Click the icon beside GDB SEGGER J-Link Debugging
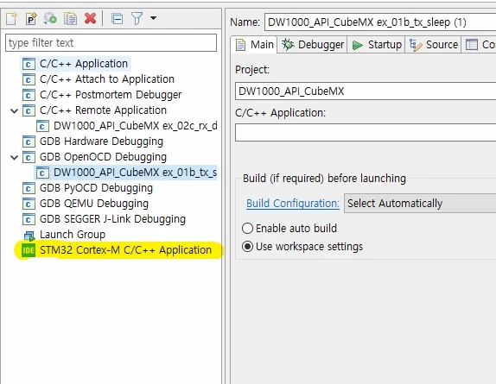This screenshot has height=384, width=496. (29, 219)
